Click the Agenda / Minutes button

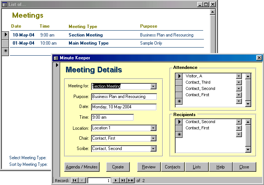pos(81,167)
